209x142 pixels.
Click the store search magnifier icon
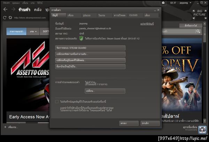[x=198, y=32]
